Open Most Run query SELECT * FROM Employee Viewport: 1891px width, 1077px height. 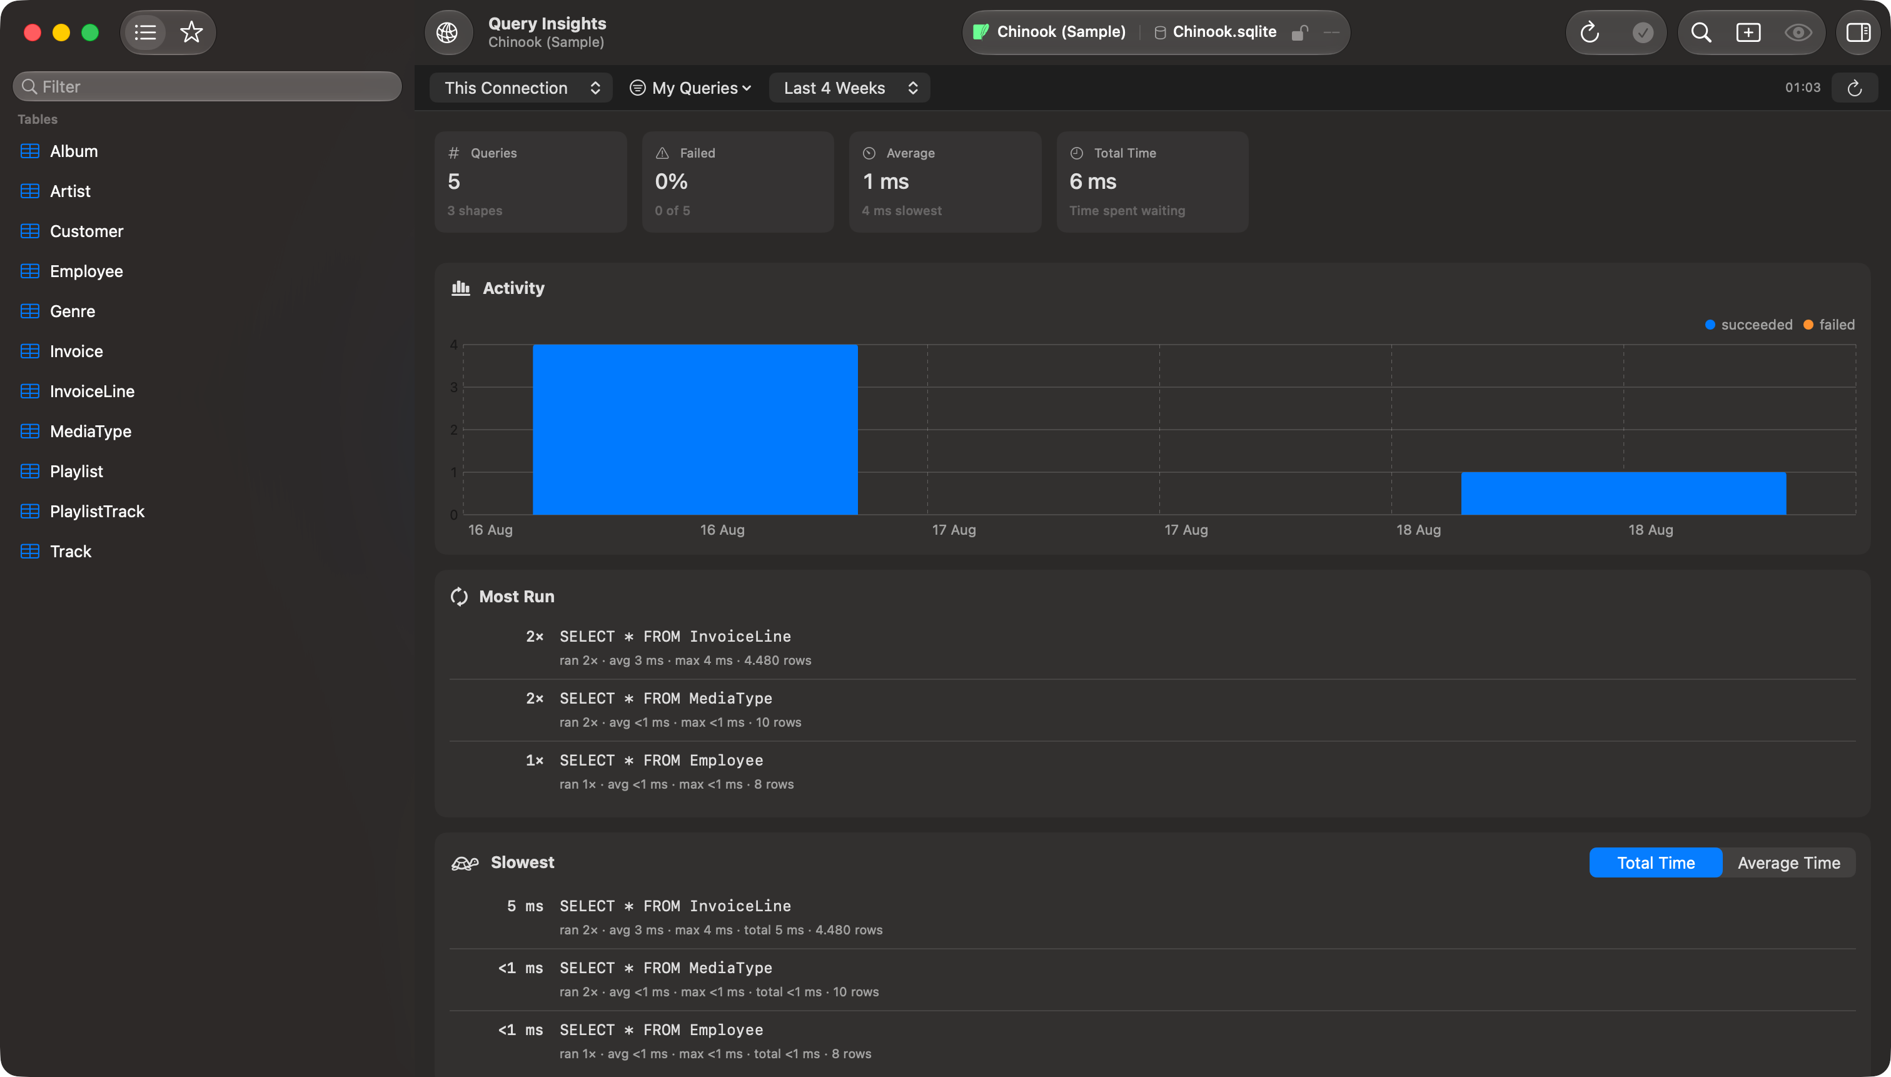1152,772
